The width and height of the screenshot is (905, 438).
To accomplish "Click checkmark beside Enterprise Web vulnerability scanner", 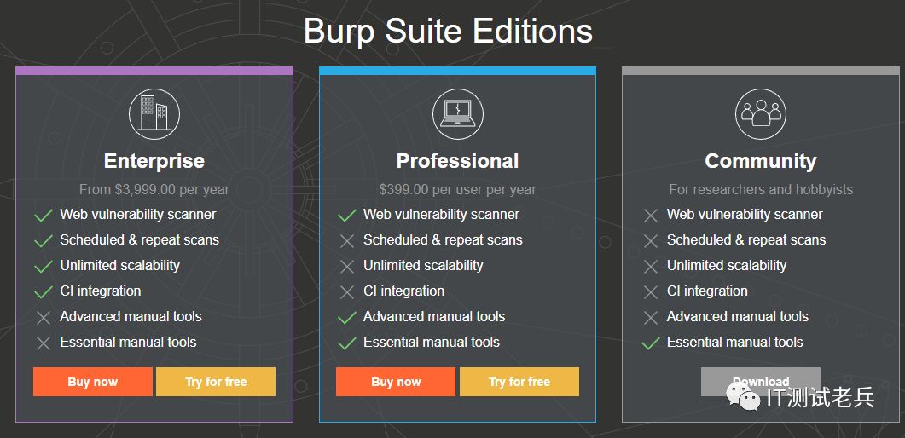I will (44, 216).
